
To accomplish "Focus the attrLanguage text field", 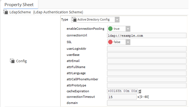I will coord(147,73).
